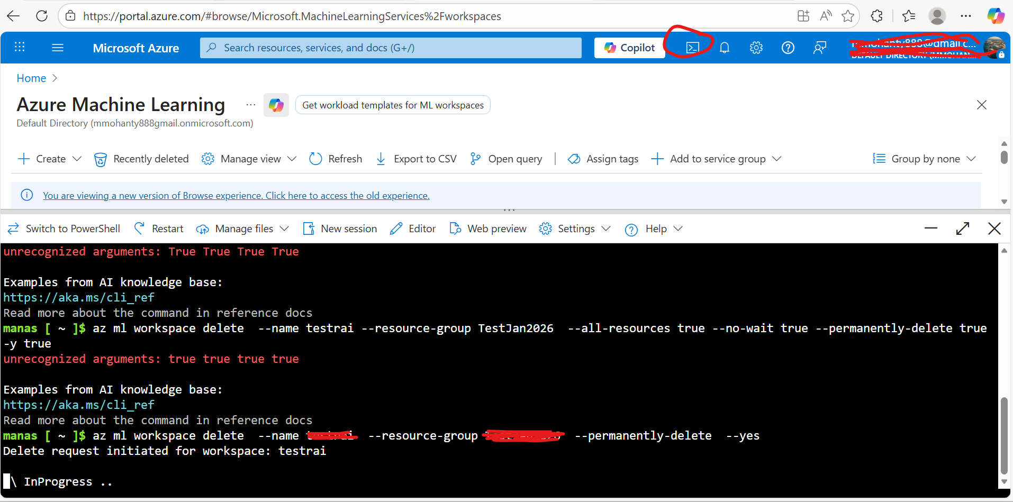The height and width of the screenshot is (502, 1013).
Task: Open the feedback icon in header
Action: [820, 48]
